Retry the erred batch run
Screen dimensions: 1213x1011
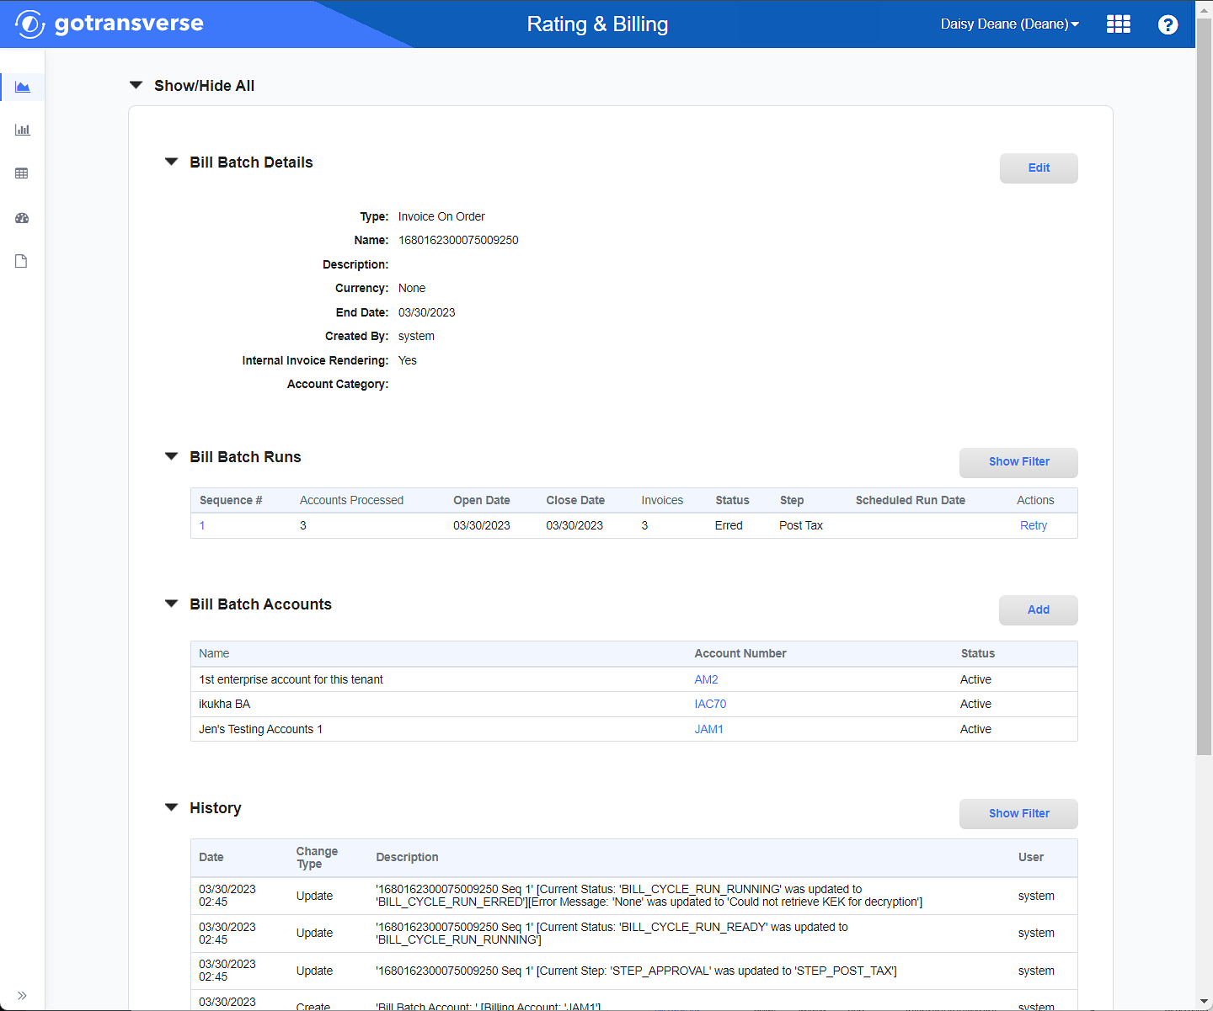coord(1034,525)
